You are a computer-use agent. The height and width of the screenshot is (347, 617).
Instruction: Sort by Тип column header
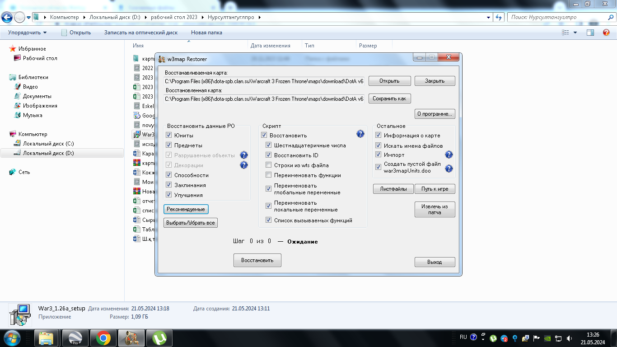330,46
